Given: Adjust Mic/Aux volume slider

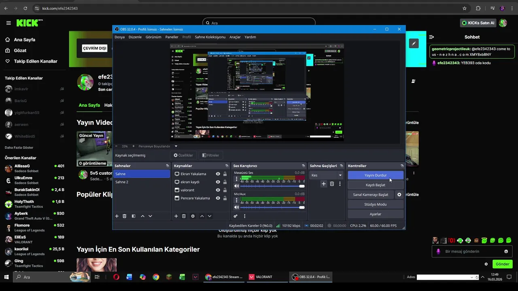Looking at the screenshot, I should (273, 207).
